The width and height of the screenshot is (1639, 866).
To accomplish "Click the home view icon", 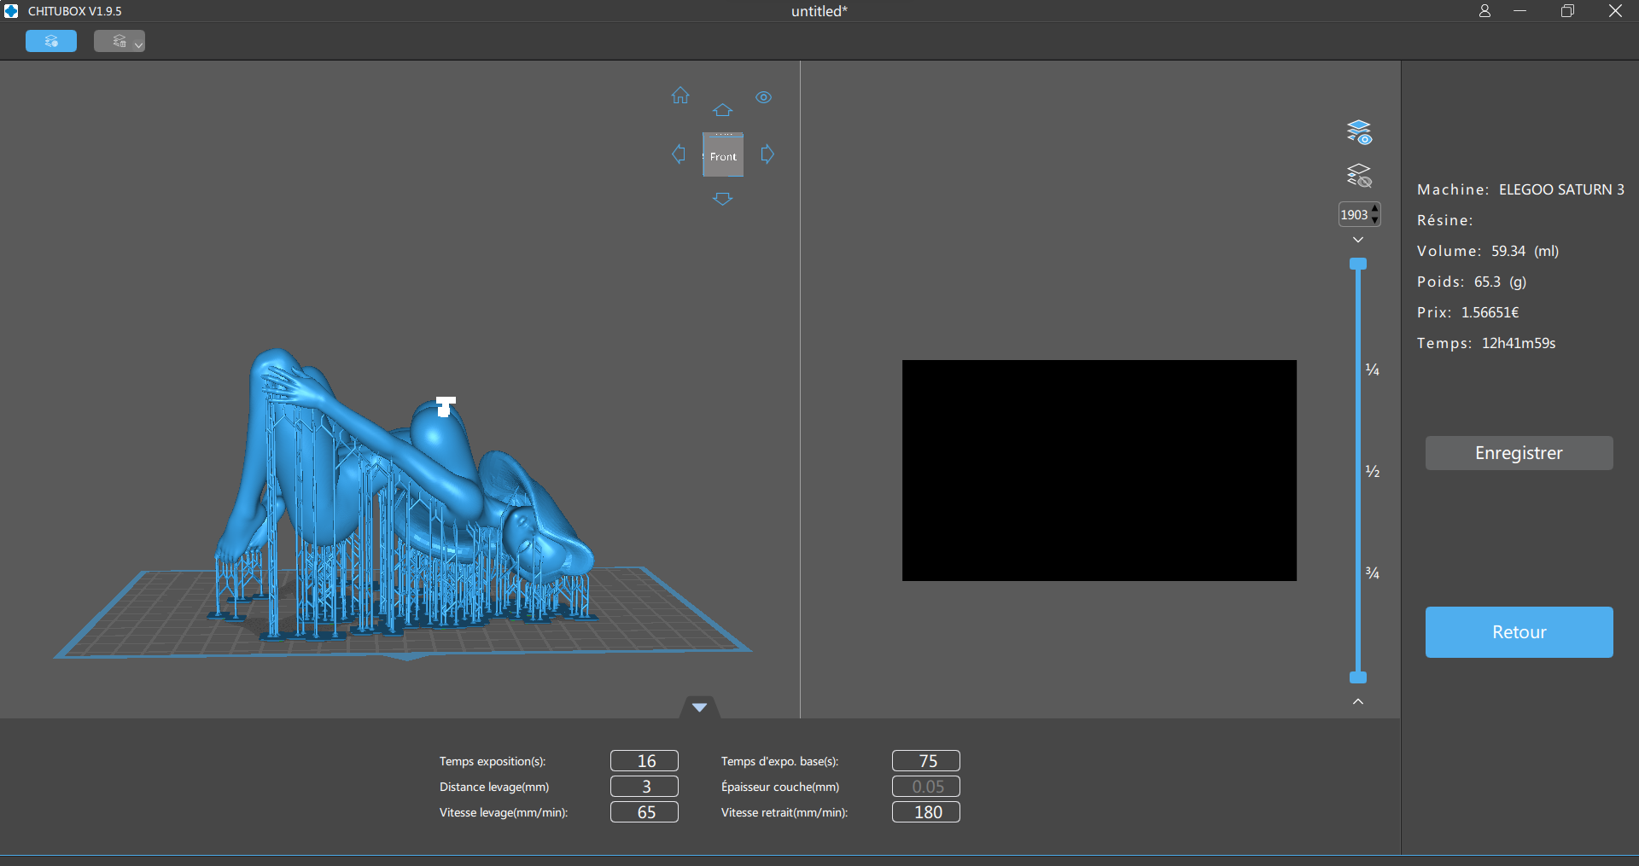I will (x=680, y=96).
